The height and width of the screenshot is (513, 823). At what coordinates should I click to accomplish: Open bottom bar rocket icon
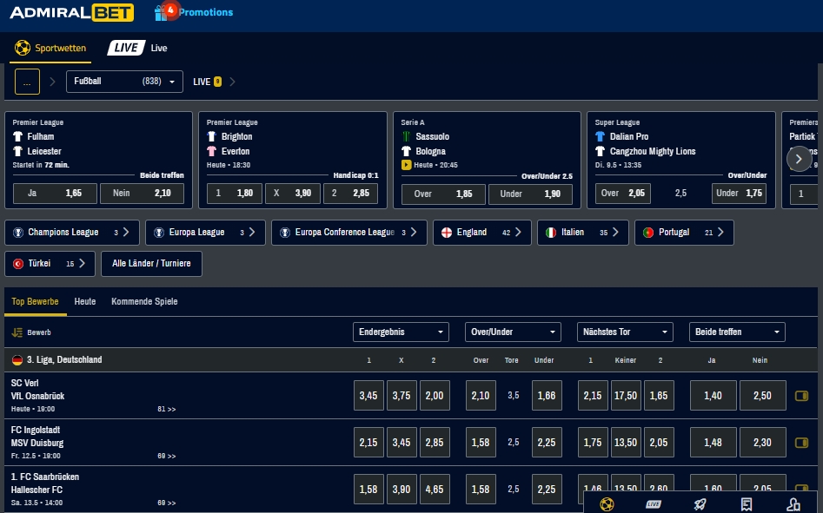click(700, 504)
